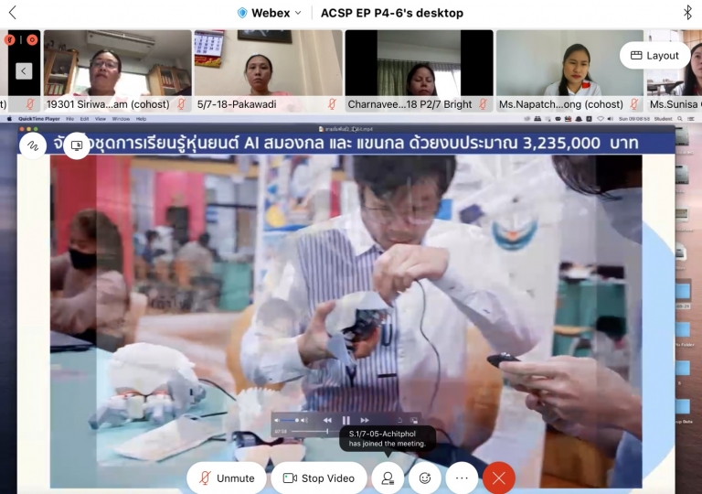Image resolution: width=702 pixels, height=494 pixels.
Task: Click muted mic icon beside Charnavee name
Action: click(483, 104)
